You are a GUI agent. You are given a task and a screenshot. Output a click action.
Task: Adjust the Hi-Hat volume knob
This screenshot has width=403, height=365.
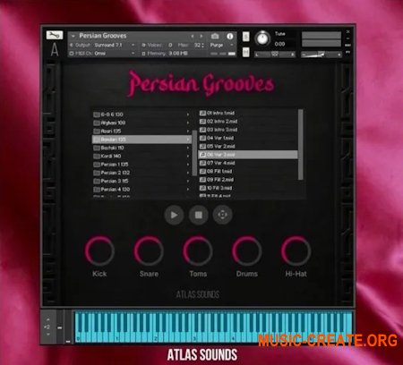296,250
